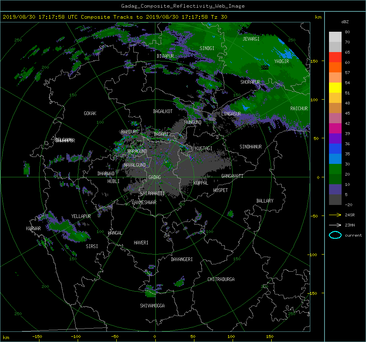The height and width of the screenshot is (342, 366).
Task: Click the JEVARGI city label
Action: (251, 39)
